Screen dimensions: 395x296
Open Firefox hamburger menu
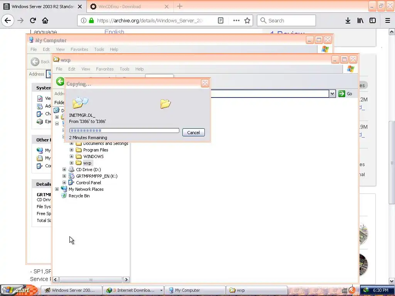[388, 20]
